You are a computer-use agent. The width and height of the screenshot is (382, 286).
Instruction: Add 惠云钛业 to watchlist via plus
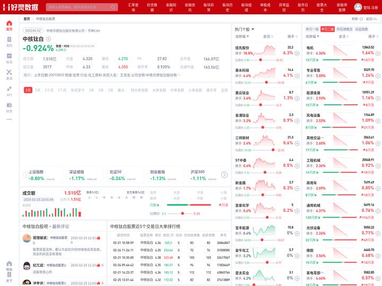click(297, 99)
